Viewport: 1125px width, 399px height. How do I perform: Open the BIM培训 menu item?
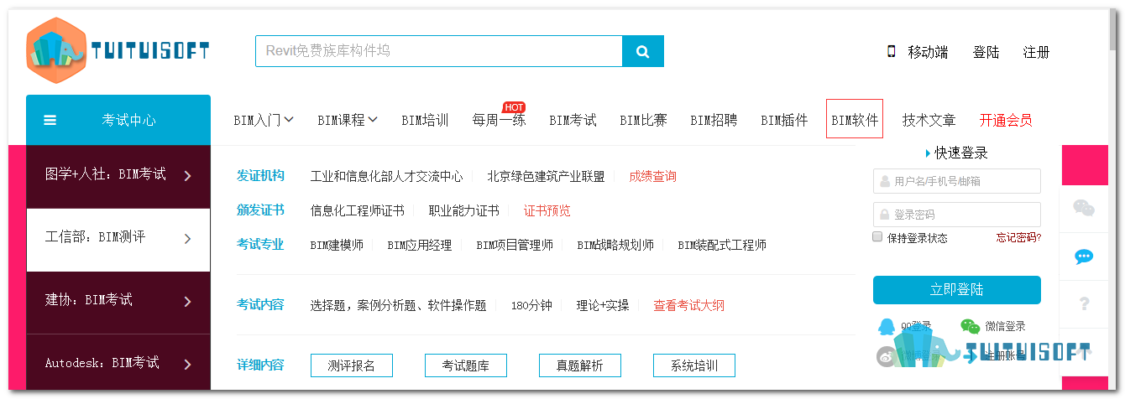point(425,120)
